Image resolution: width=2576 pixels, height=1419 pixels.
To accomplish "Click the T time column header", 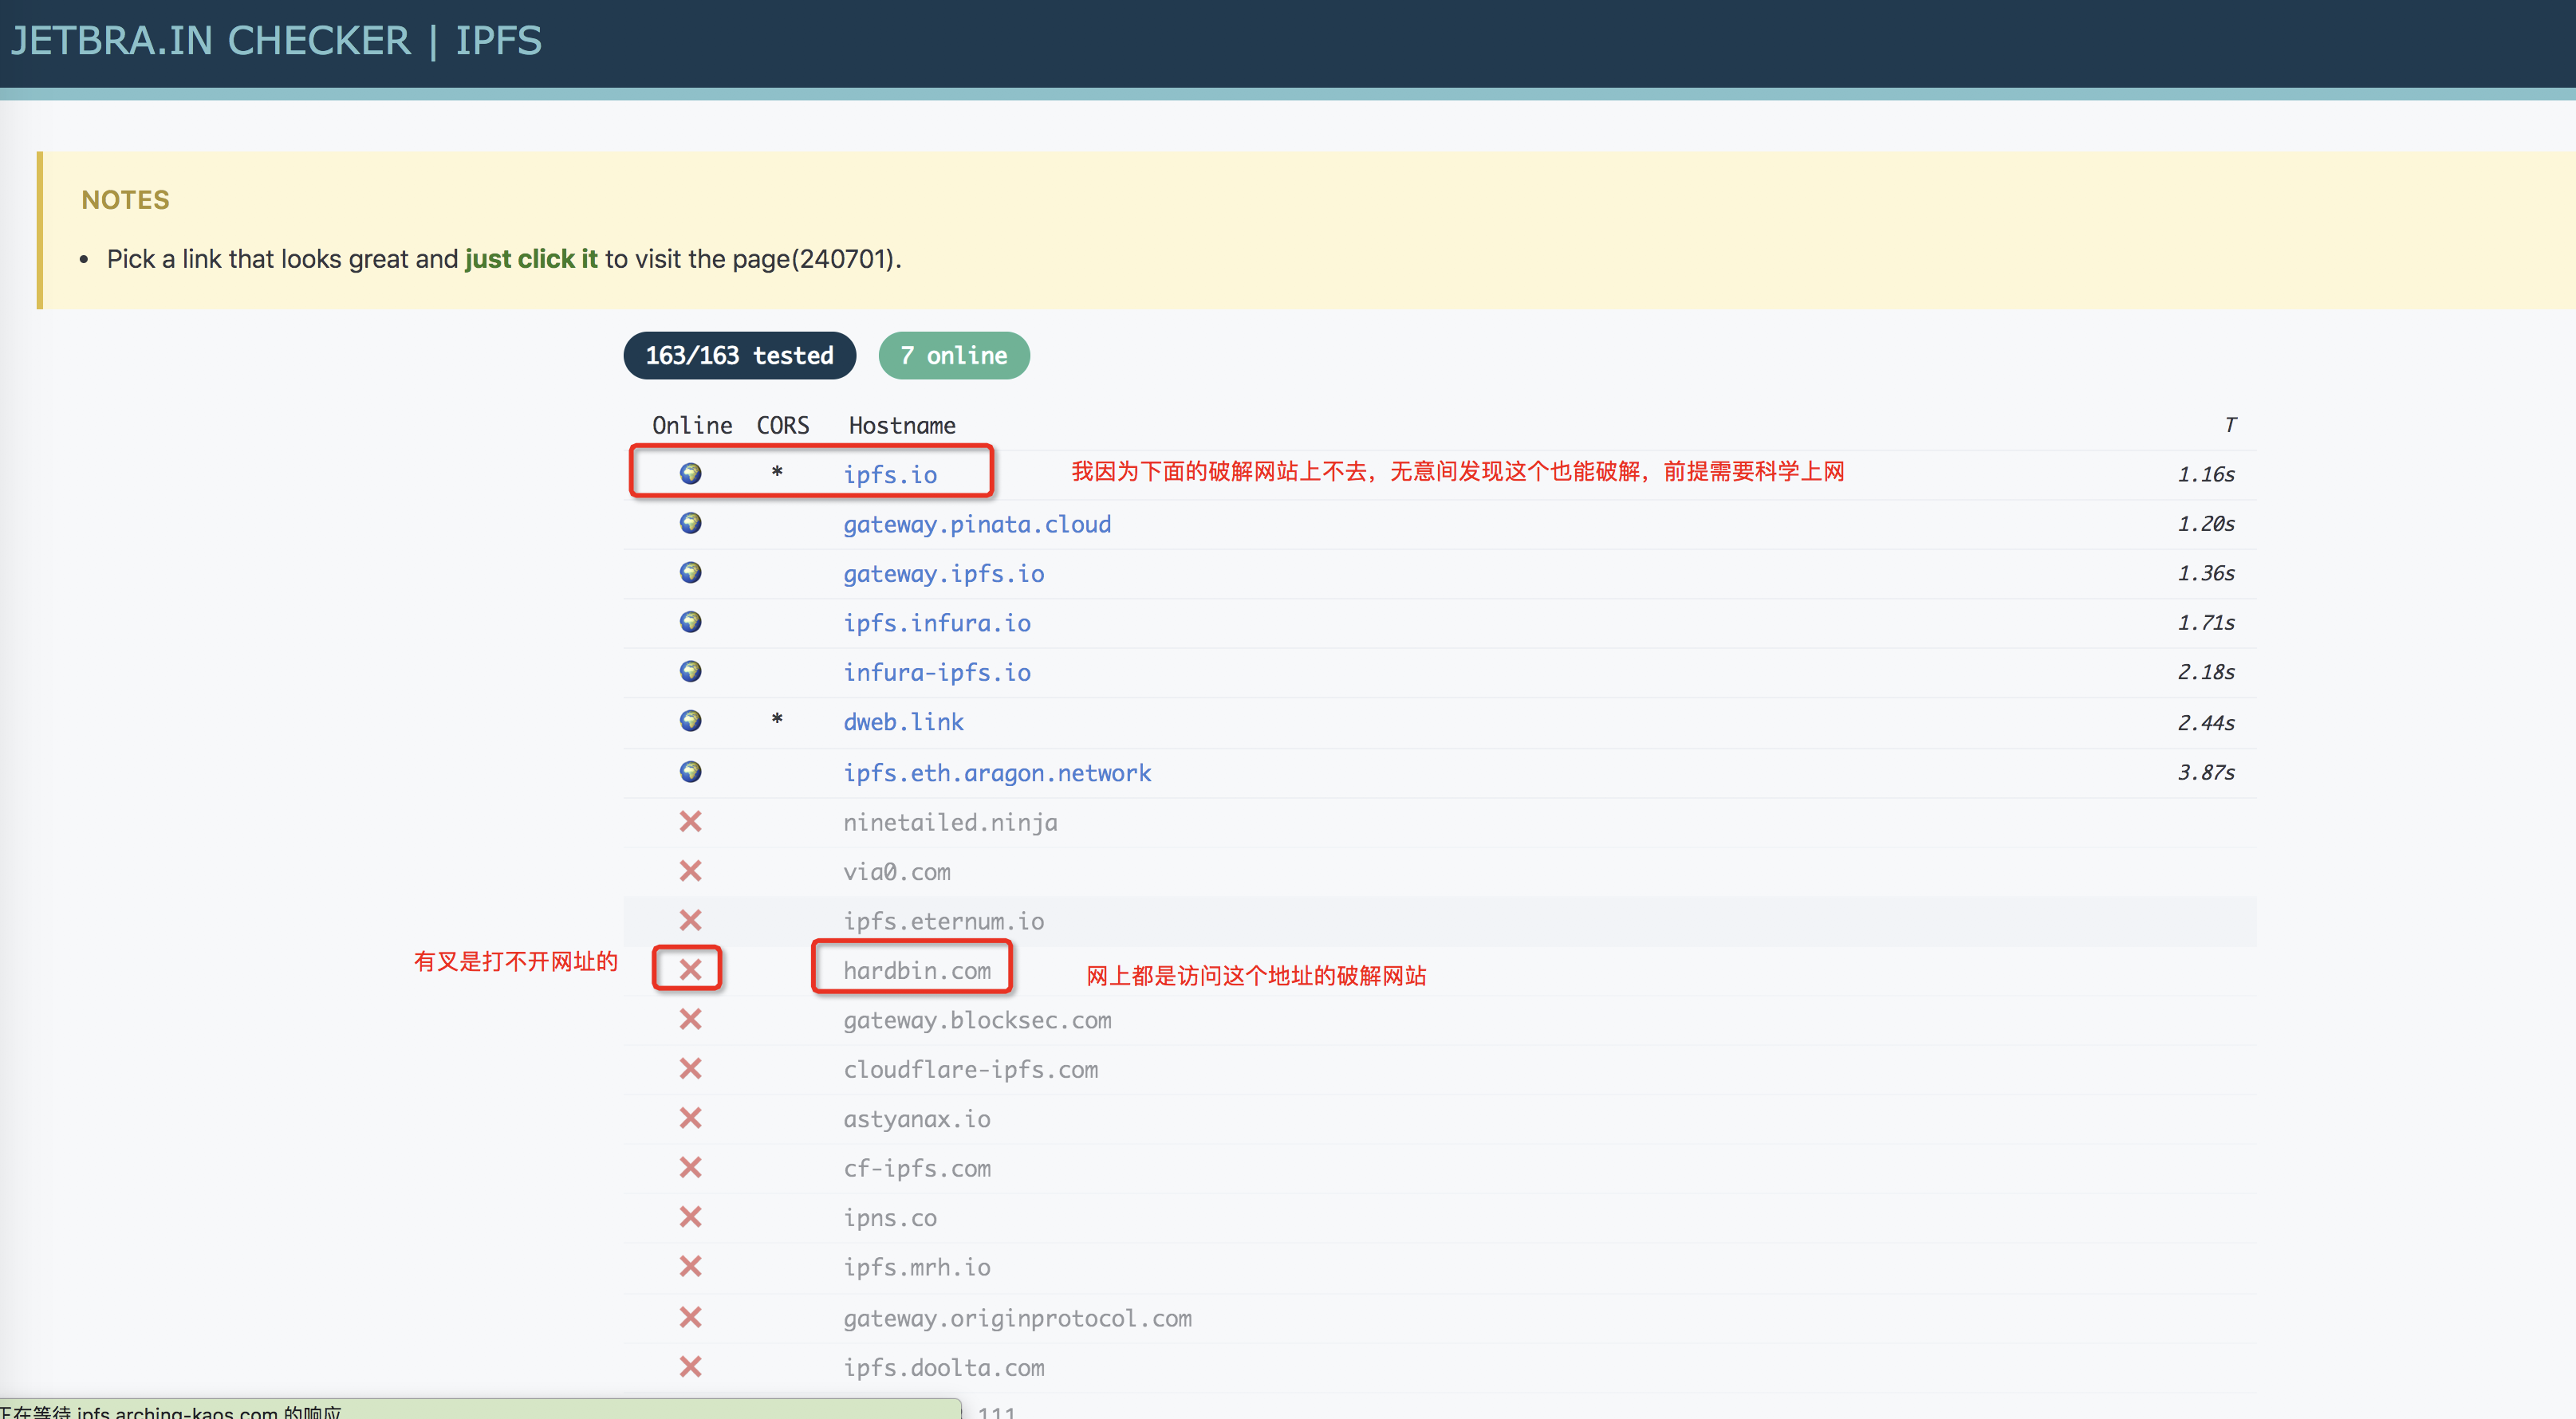I will point(2229,425).
